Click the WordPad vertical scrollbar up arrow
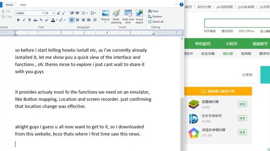 click(182, 39)
